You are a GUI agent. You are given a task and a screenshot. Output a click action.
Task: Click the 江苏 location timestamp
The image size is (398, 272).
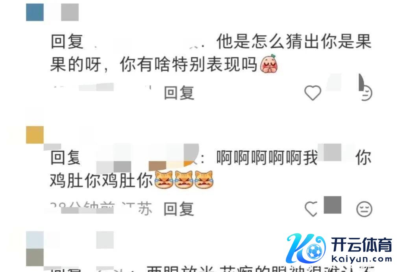pos(101,208)
